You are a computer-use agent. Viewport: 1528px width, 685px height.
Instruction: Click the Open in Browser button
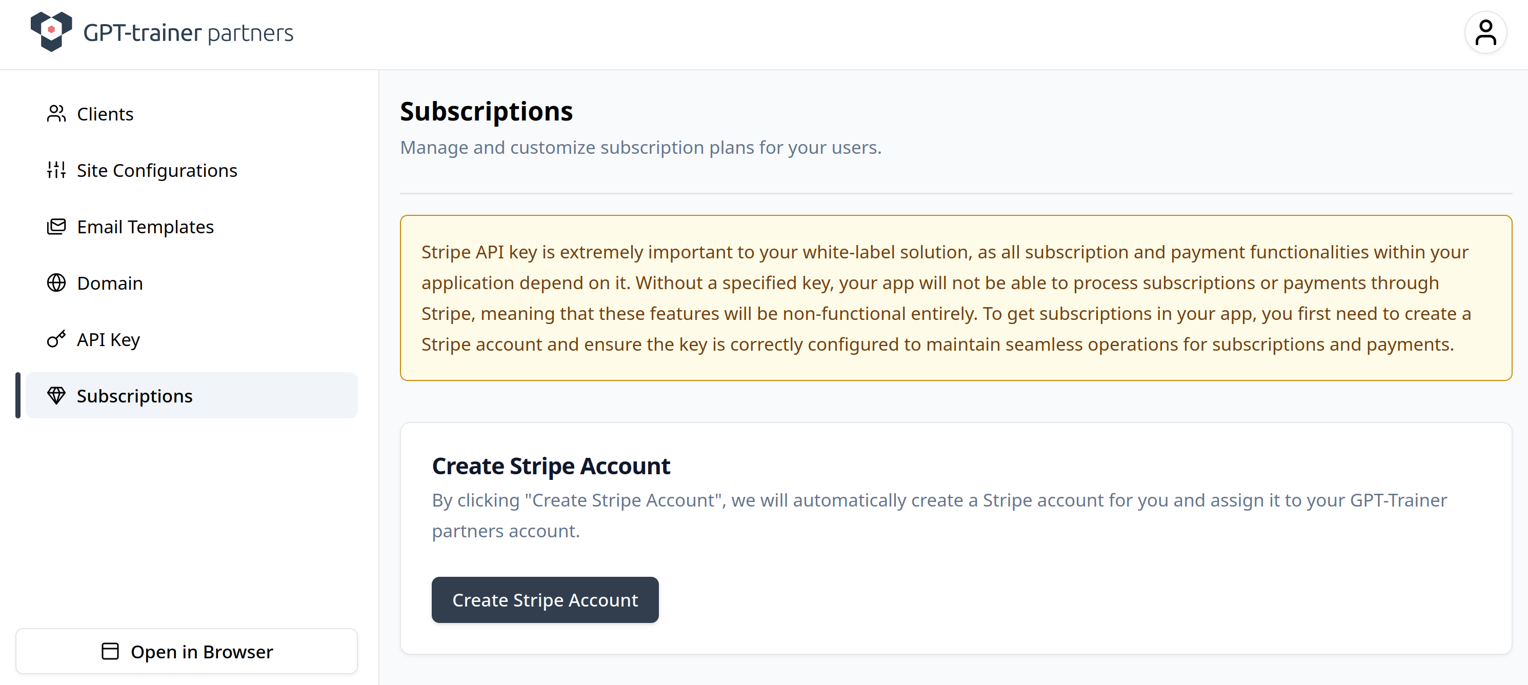(202, 651)
